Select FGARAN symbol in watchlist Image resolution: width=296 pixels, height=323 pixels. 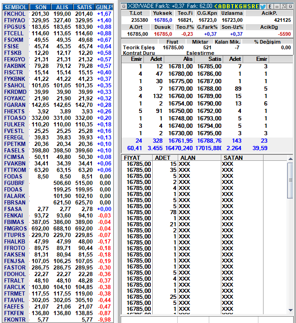tap(14, 105)
